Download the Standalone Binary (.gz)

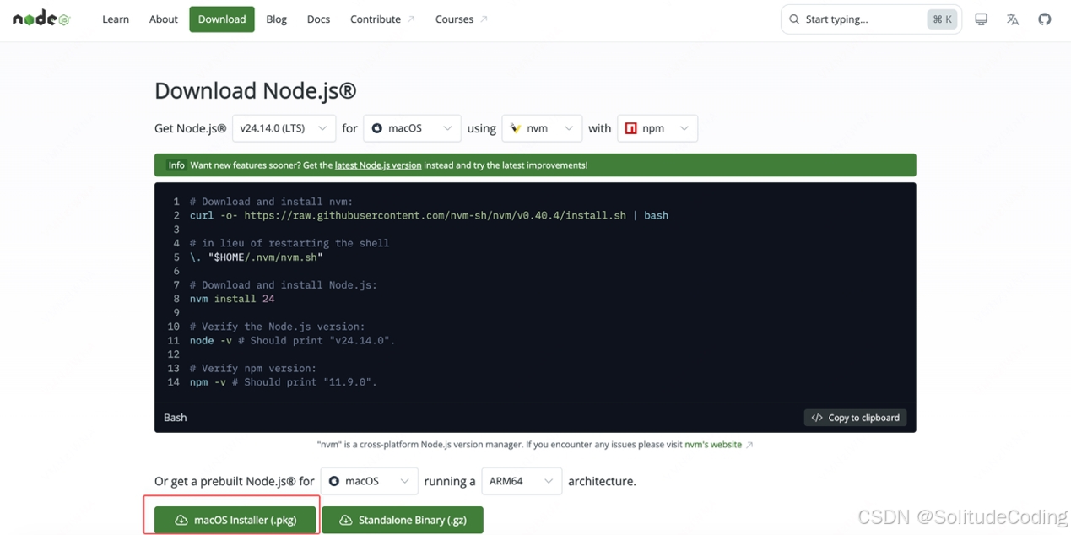[x=403, y=520]
